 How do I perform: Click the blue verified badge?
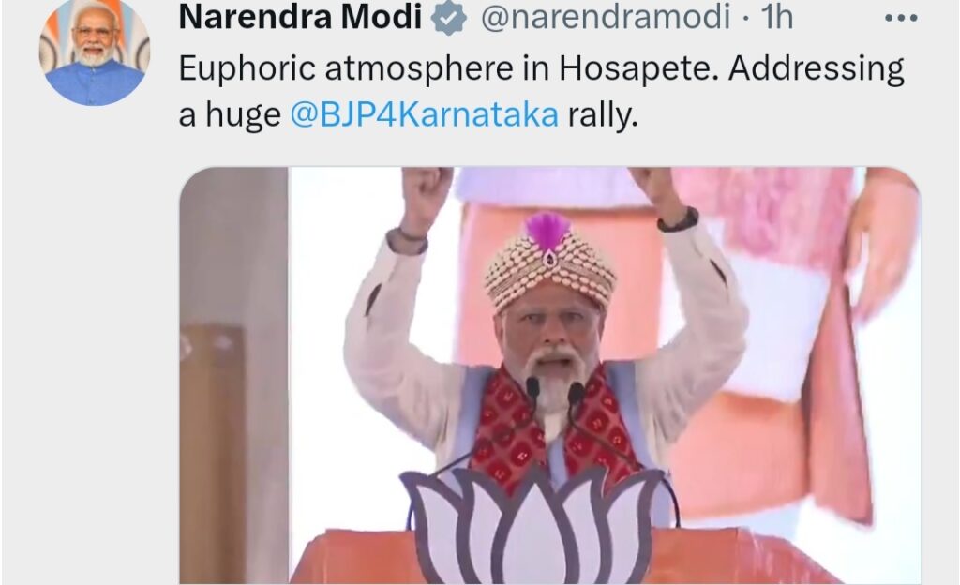[x=449, y=17]
